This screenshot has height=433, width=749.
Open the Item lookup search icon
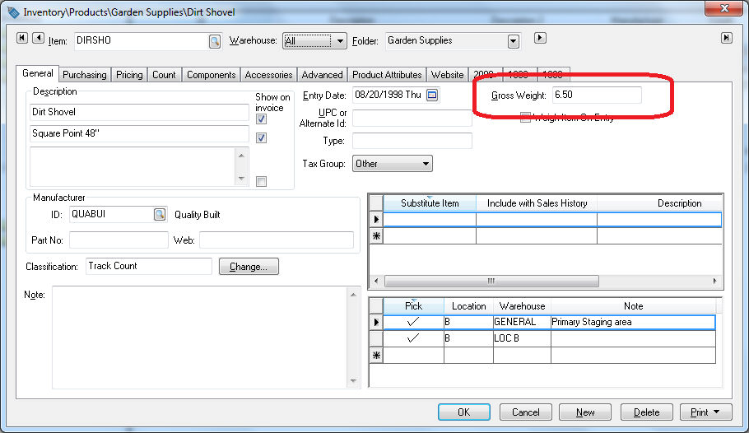tap(215, 42)
